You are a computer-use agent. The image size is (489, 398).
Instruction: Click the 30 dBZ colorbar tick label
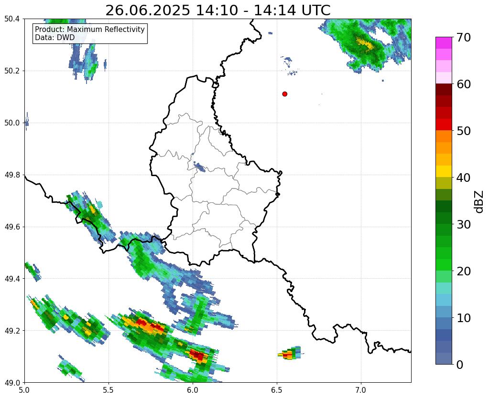click(x=463, y=224)
